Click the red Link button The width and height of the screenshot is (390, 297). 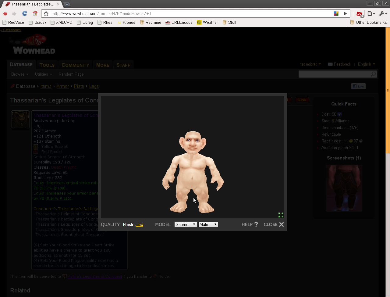tap(302, 100)
